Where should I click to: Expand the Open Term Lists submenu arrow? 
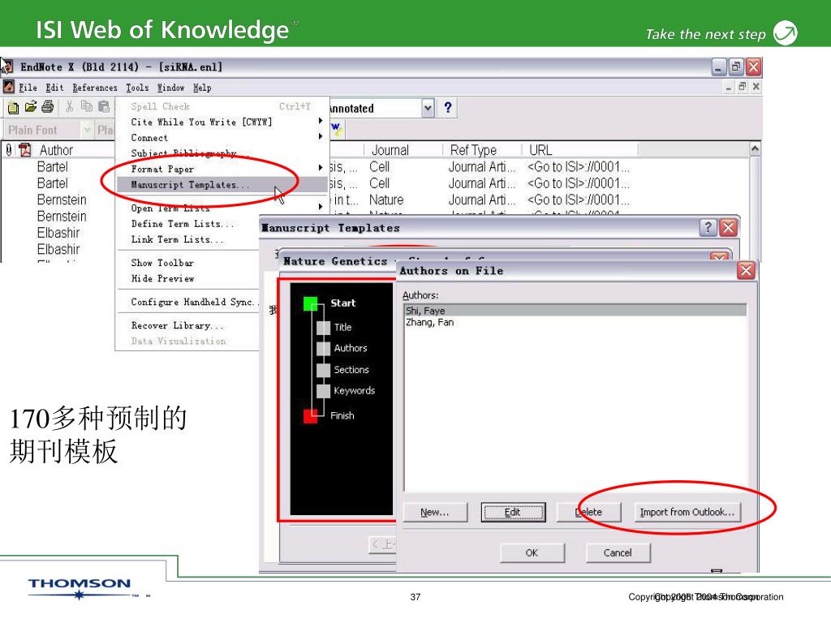pyautogui.click(x=320, y=207)
